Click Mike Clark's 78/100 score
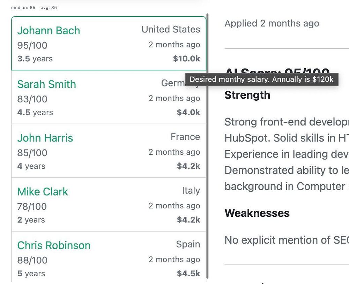The width and height of the screenshot is (349, 284). pos(32,206)
